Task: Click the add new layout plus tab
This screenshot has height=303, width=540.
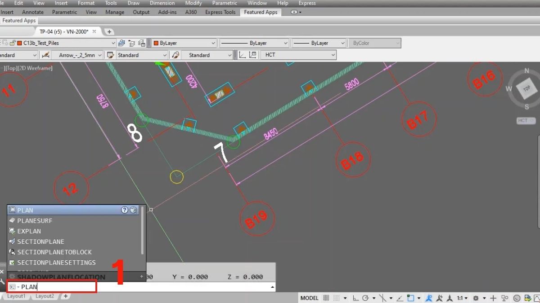Action: click(66, 296)
